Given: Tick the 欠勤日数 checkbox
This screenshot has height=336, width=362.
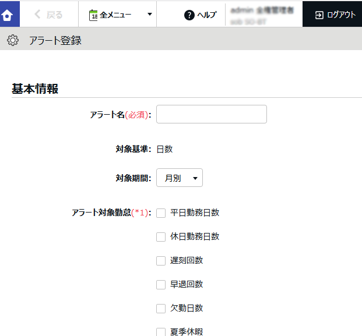Looking at the screenshot, I should click(x=161, y=309).
